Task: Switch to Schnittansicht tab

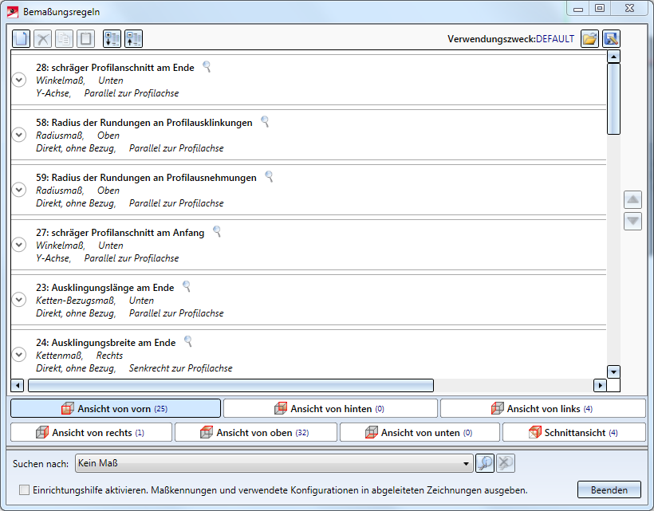Action: coord(574,433)
